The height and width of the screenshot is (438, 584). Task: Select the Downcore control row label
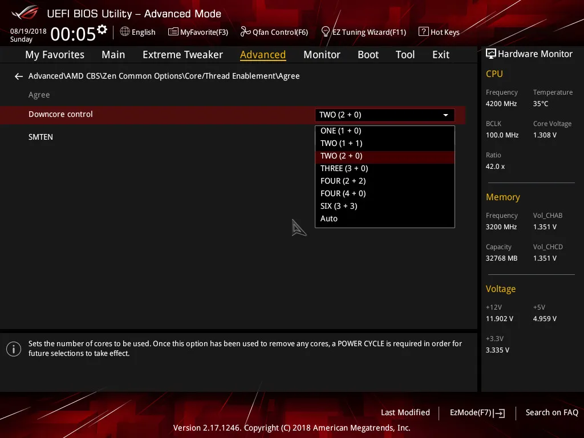click(x=60, y=114)
